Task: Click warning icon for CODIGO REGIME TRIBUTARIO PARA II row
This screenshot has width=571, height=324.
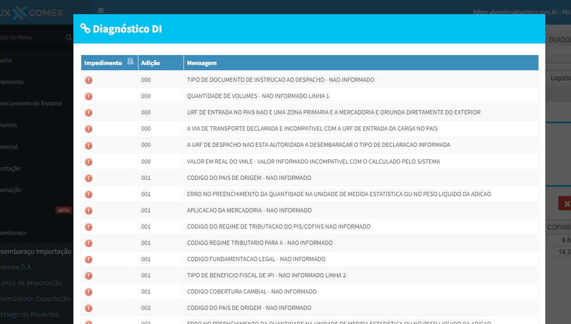Action: [x=89, y=243]
